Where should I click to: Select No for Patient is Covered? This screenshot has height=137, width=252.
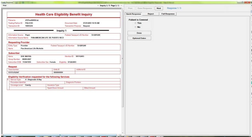(135, 27)
